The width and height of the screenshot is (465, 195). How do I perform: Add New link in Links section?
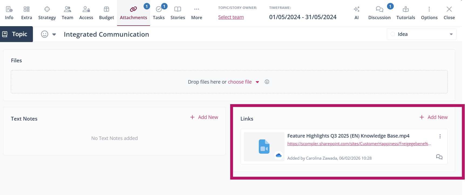(434, 117)
